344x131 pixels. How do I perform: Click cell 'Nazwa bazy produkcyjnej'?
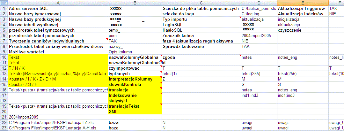coord(58,19)
